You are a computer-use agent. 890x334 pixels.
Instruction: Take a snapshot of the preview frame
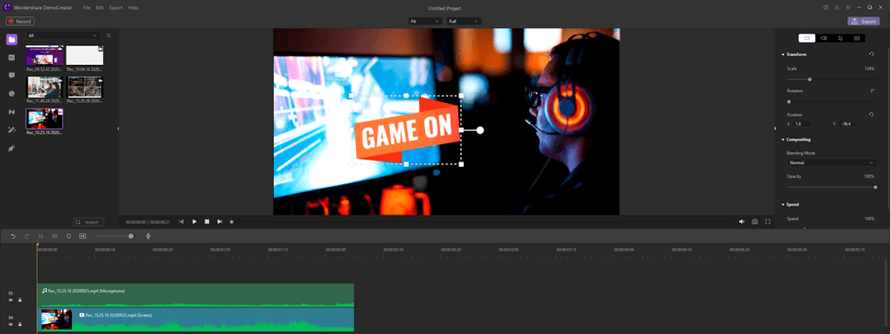(x=755, y=222)
